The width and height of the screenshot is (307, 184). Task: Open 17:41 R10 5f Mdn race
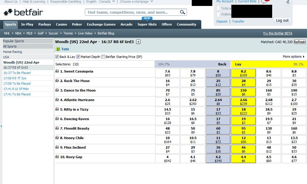pos(16,89)
